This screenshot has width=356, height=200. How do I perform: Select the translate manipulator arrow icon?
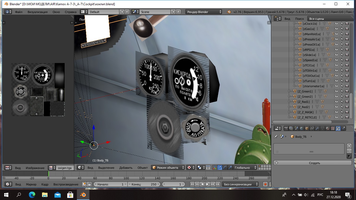pyautogui.click(x=220, y=167)
